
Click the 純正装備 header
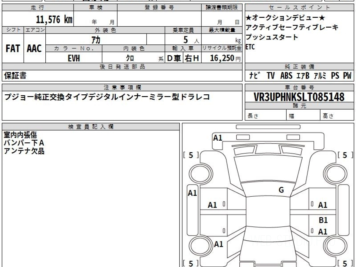pyautogui.click(x=300, y=67)
